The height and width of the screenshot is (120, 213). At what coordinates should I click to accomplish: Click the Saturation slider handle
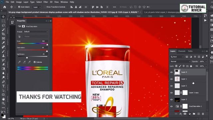(x=47, y=51)
